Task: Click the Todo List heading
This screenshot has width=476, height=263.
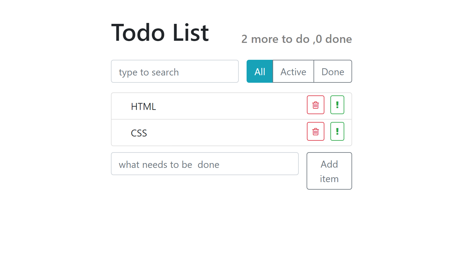Action: [160, 33]
